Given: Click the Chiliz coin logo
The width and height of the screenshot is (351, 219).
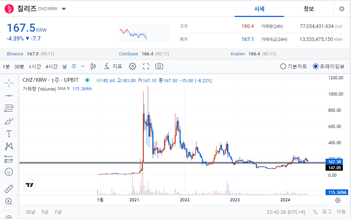Looking at the screenshot, I should pyautogui.click(x=9, y=9).
